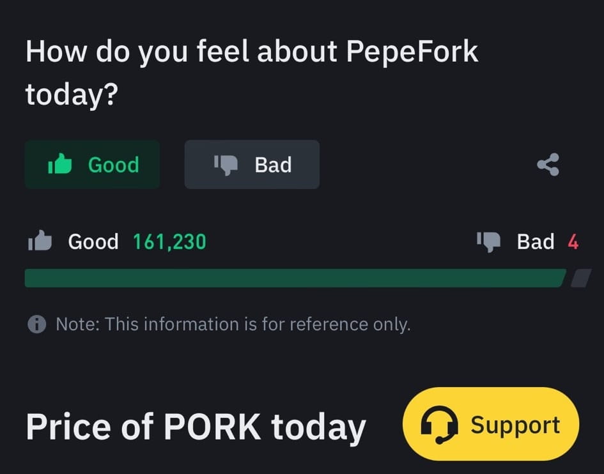Open the Support chat button
Screen dimensions: 604x474
click(x=491, y=425)
